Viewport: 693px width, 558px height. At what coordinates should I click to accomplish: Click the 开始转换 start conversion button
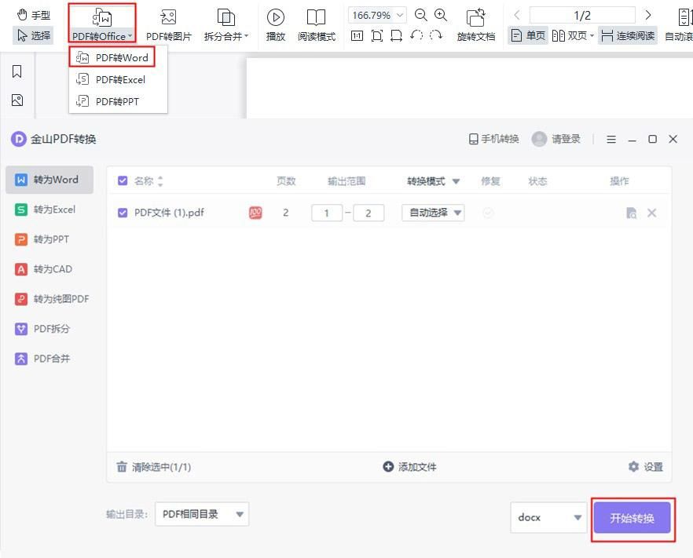coord(632,518)
